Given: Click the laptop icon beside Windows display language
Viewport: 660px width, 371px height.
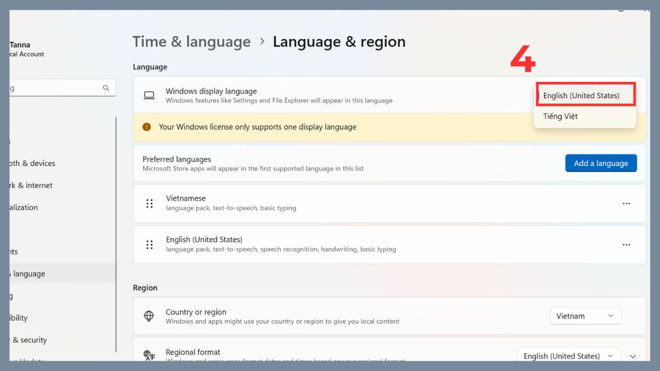Looking at the screenshot, I should pyautogui.click(x=149, y=96).
